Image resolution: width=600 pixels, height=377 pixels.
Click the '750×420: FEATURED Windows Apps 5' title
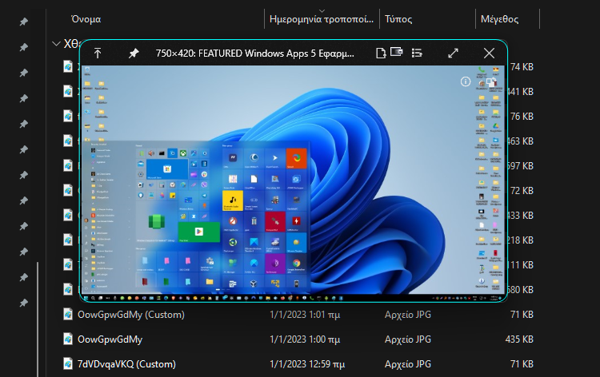[254, 53]
